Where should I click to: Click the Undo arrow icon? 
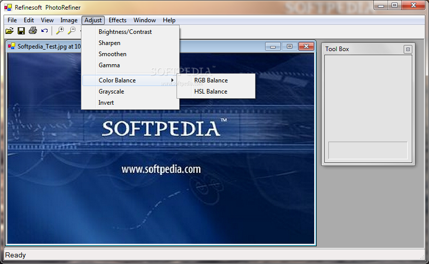(45, 31)
